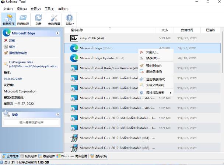Select the Microsoft Edge Update row
This screenshot has height=165, width=224.
(142, 58)
